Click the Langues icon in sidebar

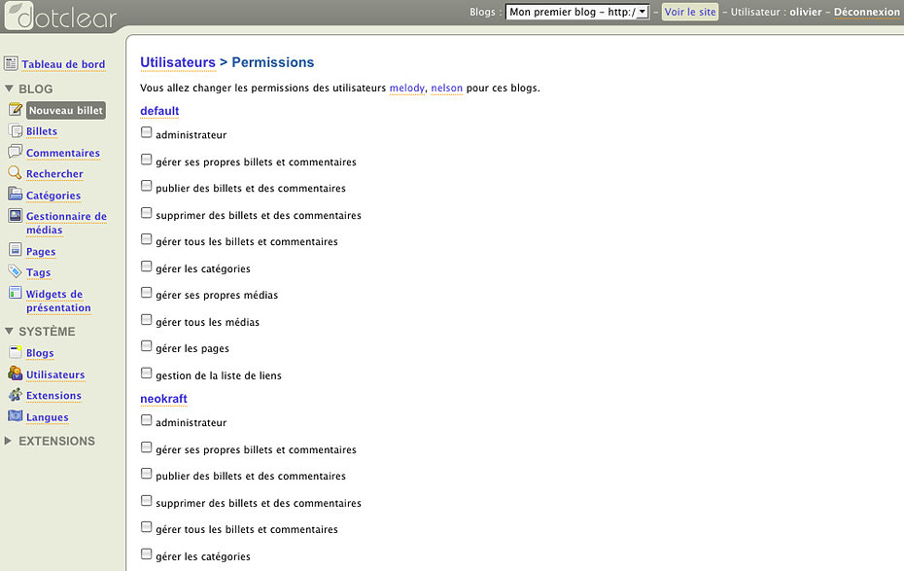pyautogui.click(x=16, y=417)
